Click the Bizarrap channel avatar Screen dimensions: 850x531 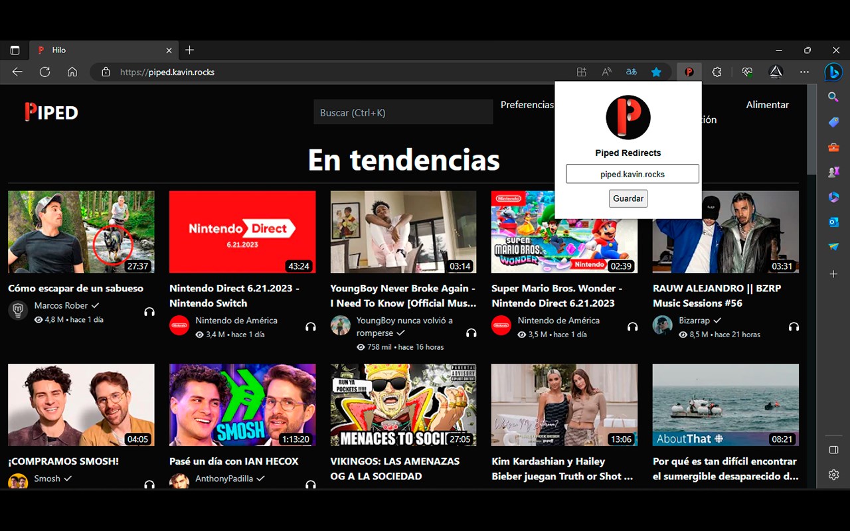click(663, 325)
